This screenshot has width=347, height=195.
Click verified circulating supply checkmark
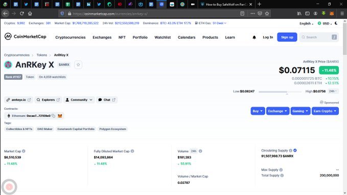[x=295, y=151]
